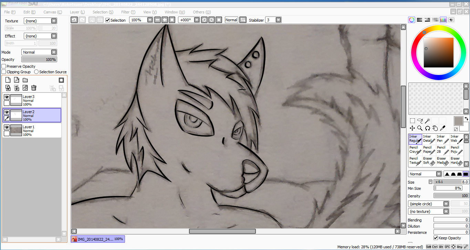Screen dimensions: 470x250
Task: Click the undo arrow in toolbar
Action: (74, 20)
